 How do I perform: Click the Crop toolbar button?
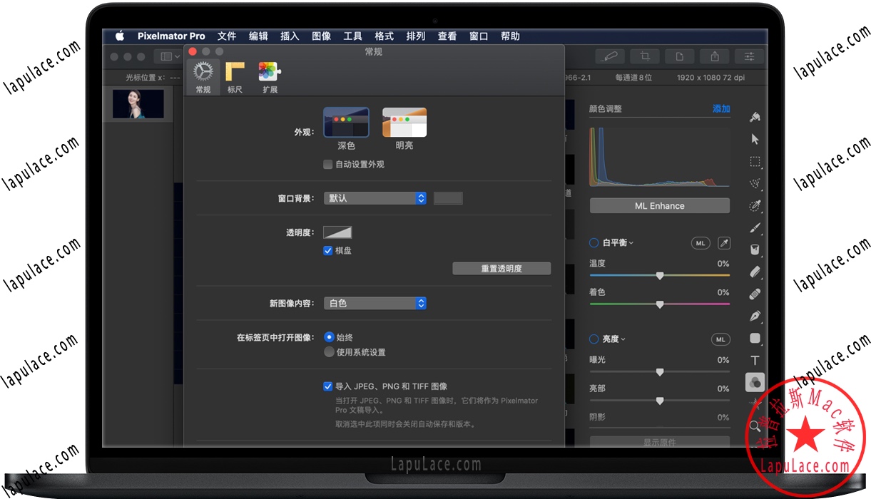645,56
